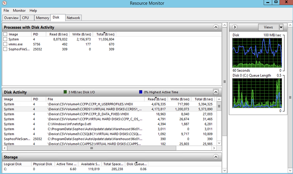This screenshot has width=293, height=174.
Task: Sort Disk Activity by Total (B/sec) column header
Action: click(x=203, y=99)
